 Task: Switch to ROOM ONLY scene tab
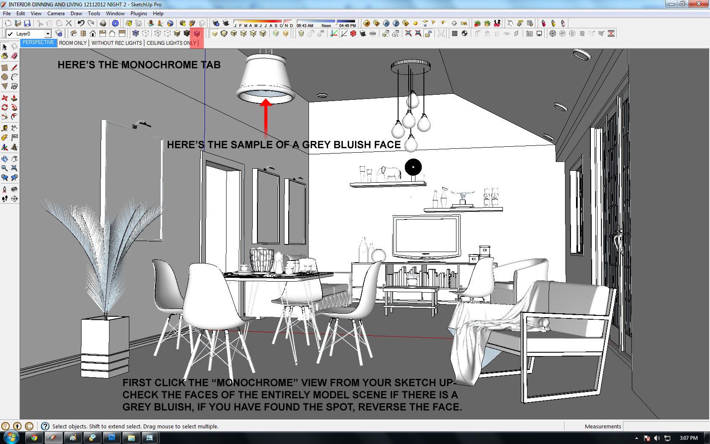73,43
